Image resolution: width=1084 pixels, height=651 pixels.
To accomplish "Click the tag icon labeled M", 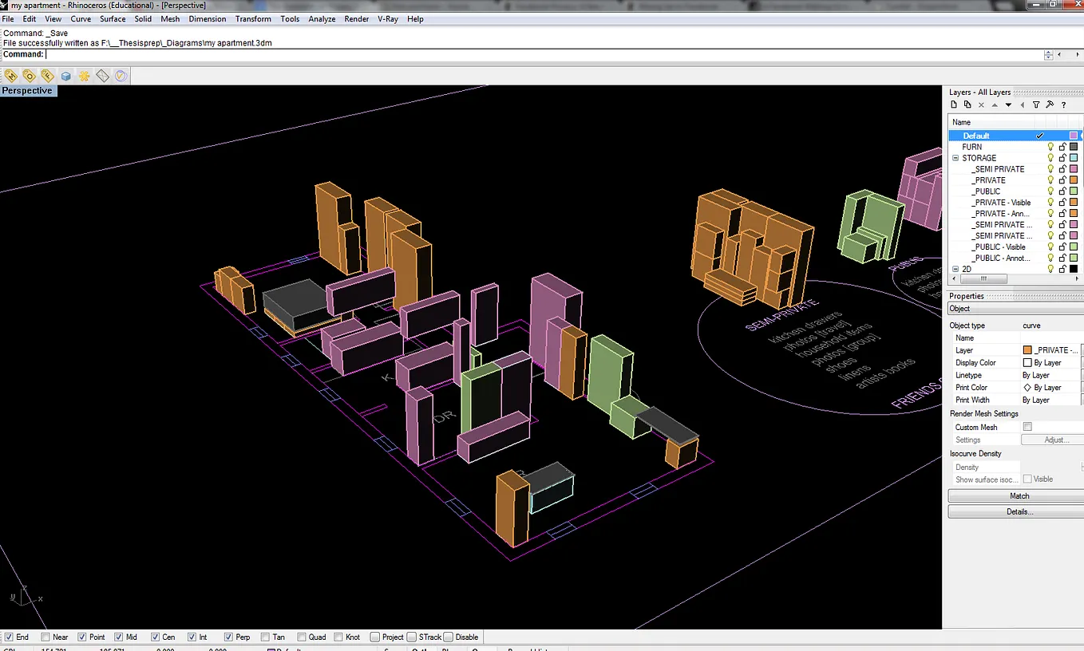I will tap(11, 76).
